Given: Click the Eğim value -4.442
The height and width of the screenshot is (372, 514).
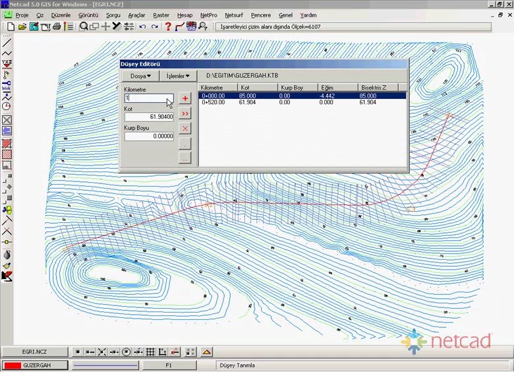Looking at the screenshot, I should 327,96.
